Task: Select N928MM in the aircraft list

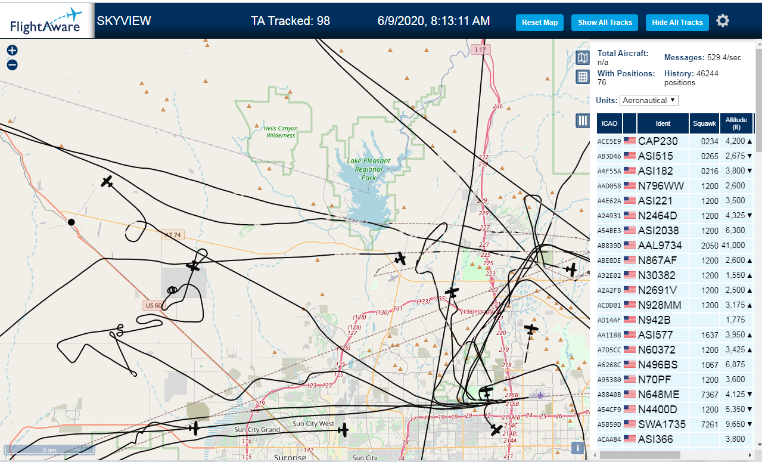Action: pos(660,305)
